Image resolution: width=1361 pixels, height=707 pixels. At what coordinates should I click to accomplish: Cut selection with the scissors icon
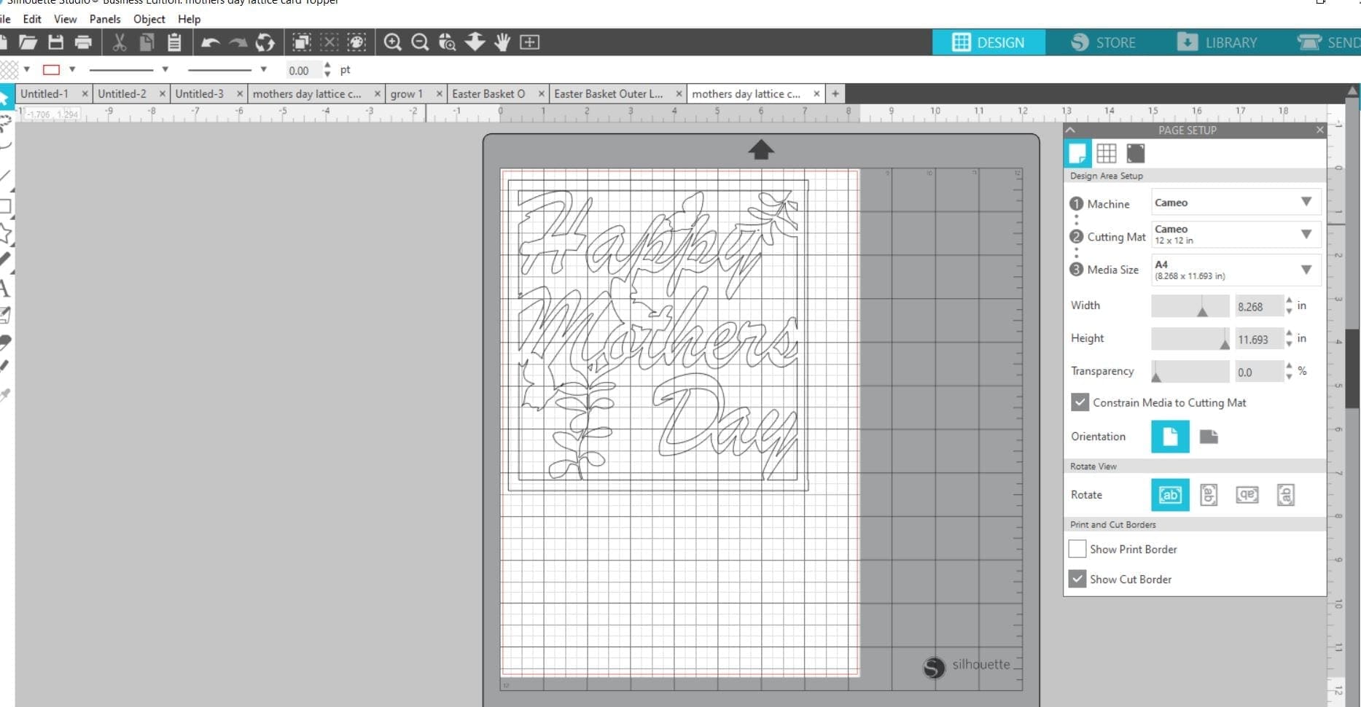120,42
